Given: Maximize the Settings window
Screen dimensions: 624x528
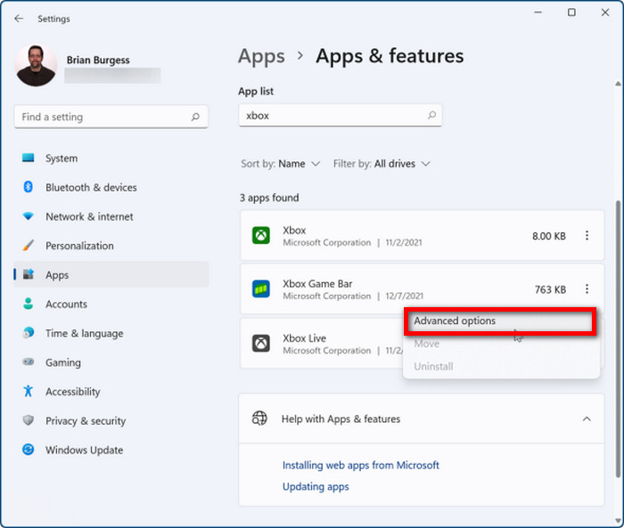Looking at the screenshot, I should tap(571, 12).
